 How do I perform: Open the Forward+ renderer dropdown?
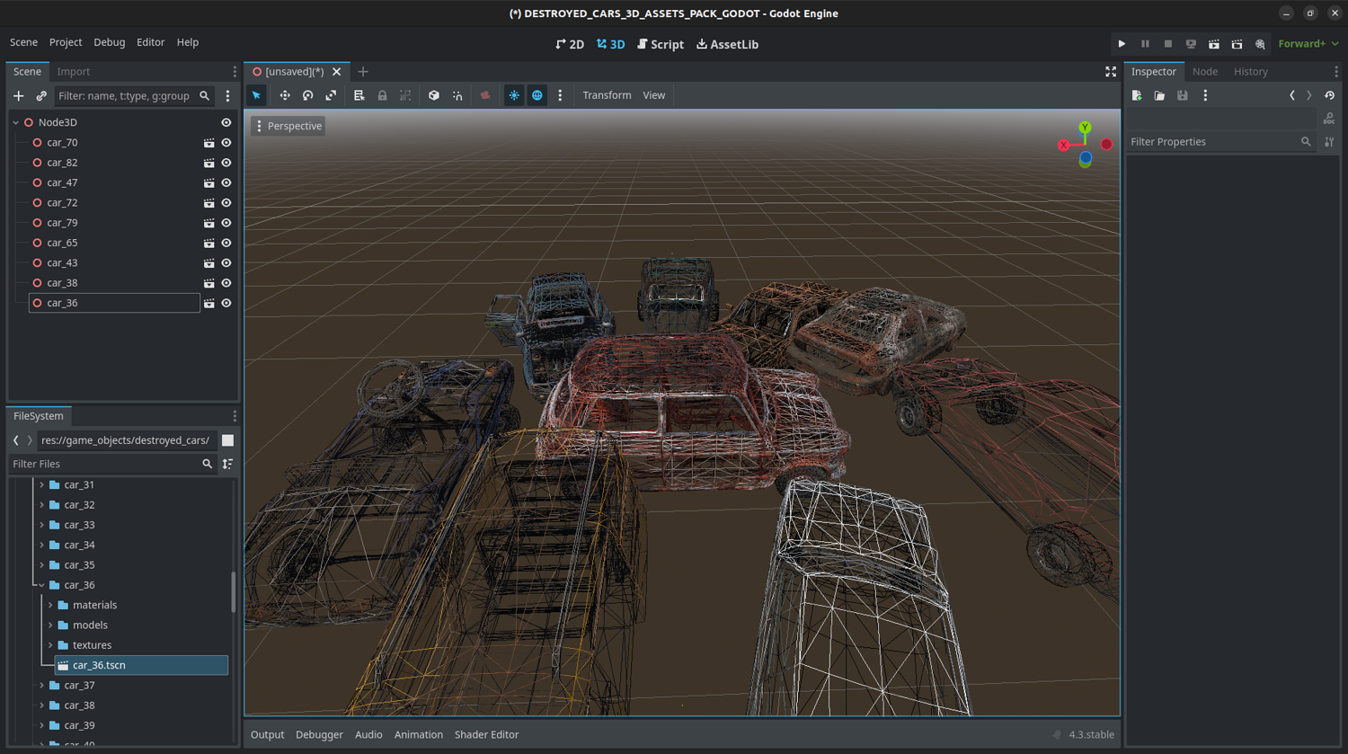[1308, 44]
